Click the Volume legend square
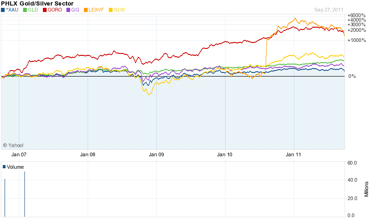This screenshot has height=219, width=369. click(4, 167)
